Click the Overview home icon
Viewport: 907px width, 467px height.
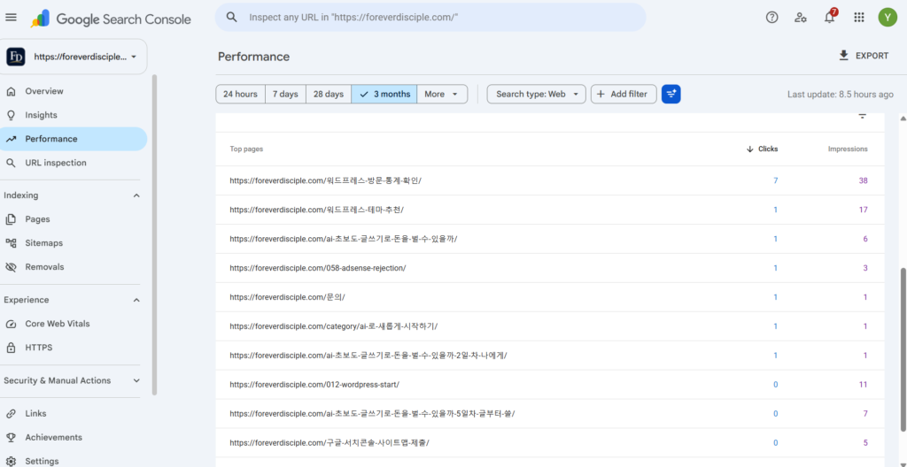pos(11,91)
